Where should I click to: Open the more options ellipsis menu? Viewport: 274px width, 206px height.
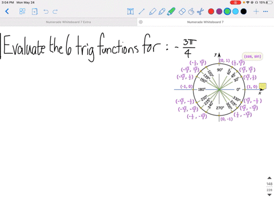coord(265,11)
